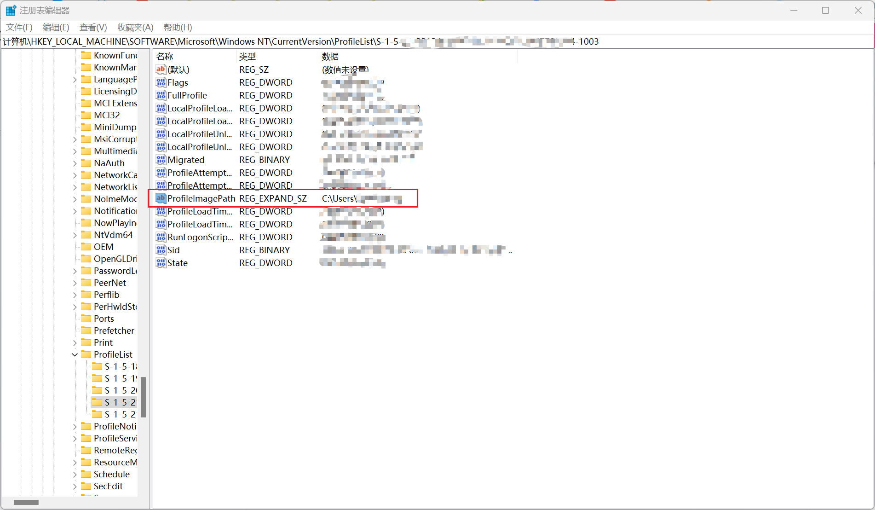Select the Sid binary value icon
The width and height of the screenshot is (875, 510).
[161, 250]
